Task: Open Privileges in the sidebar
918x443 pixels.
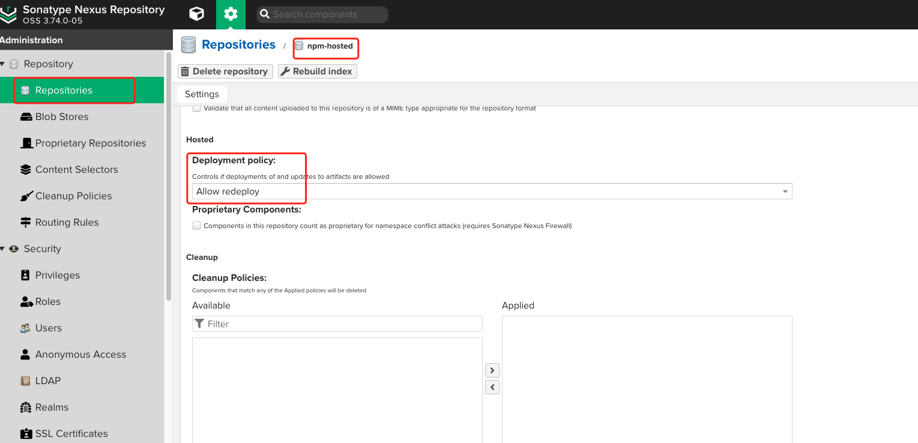Action: pos(82,276)
